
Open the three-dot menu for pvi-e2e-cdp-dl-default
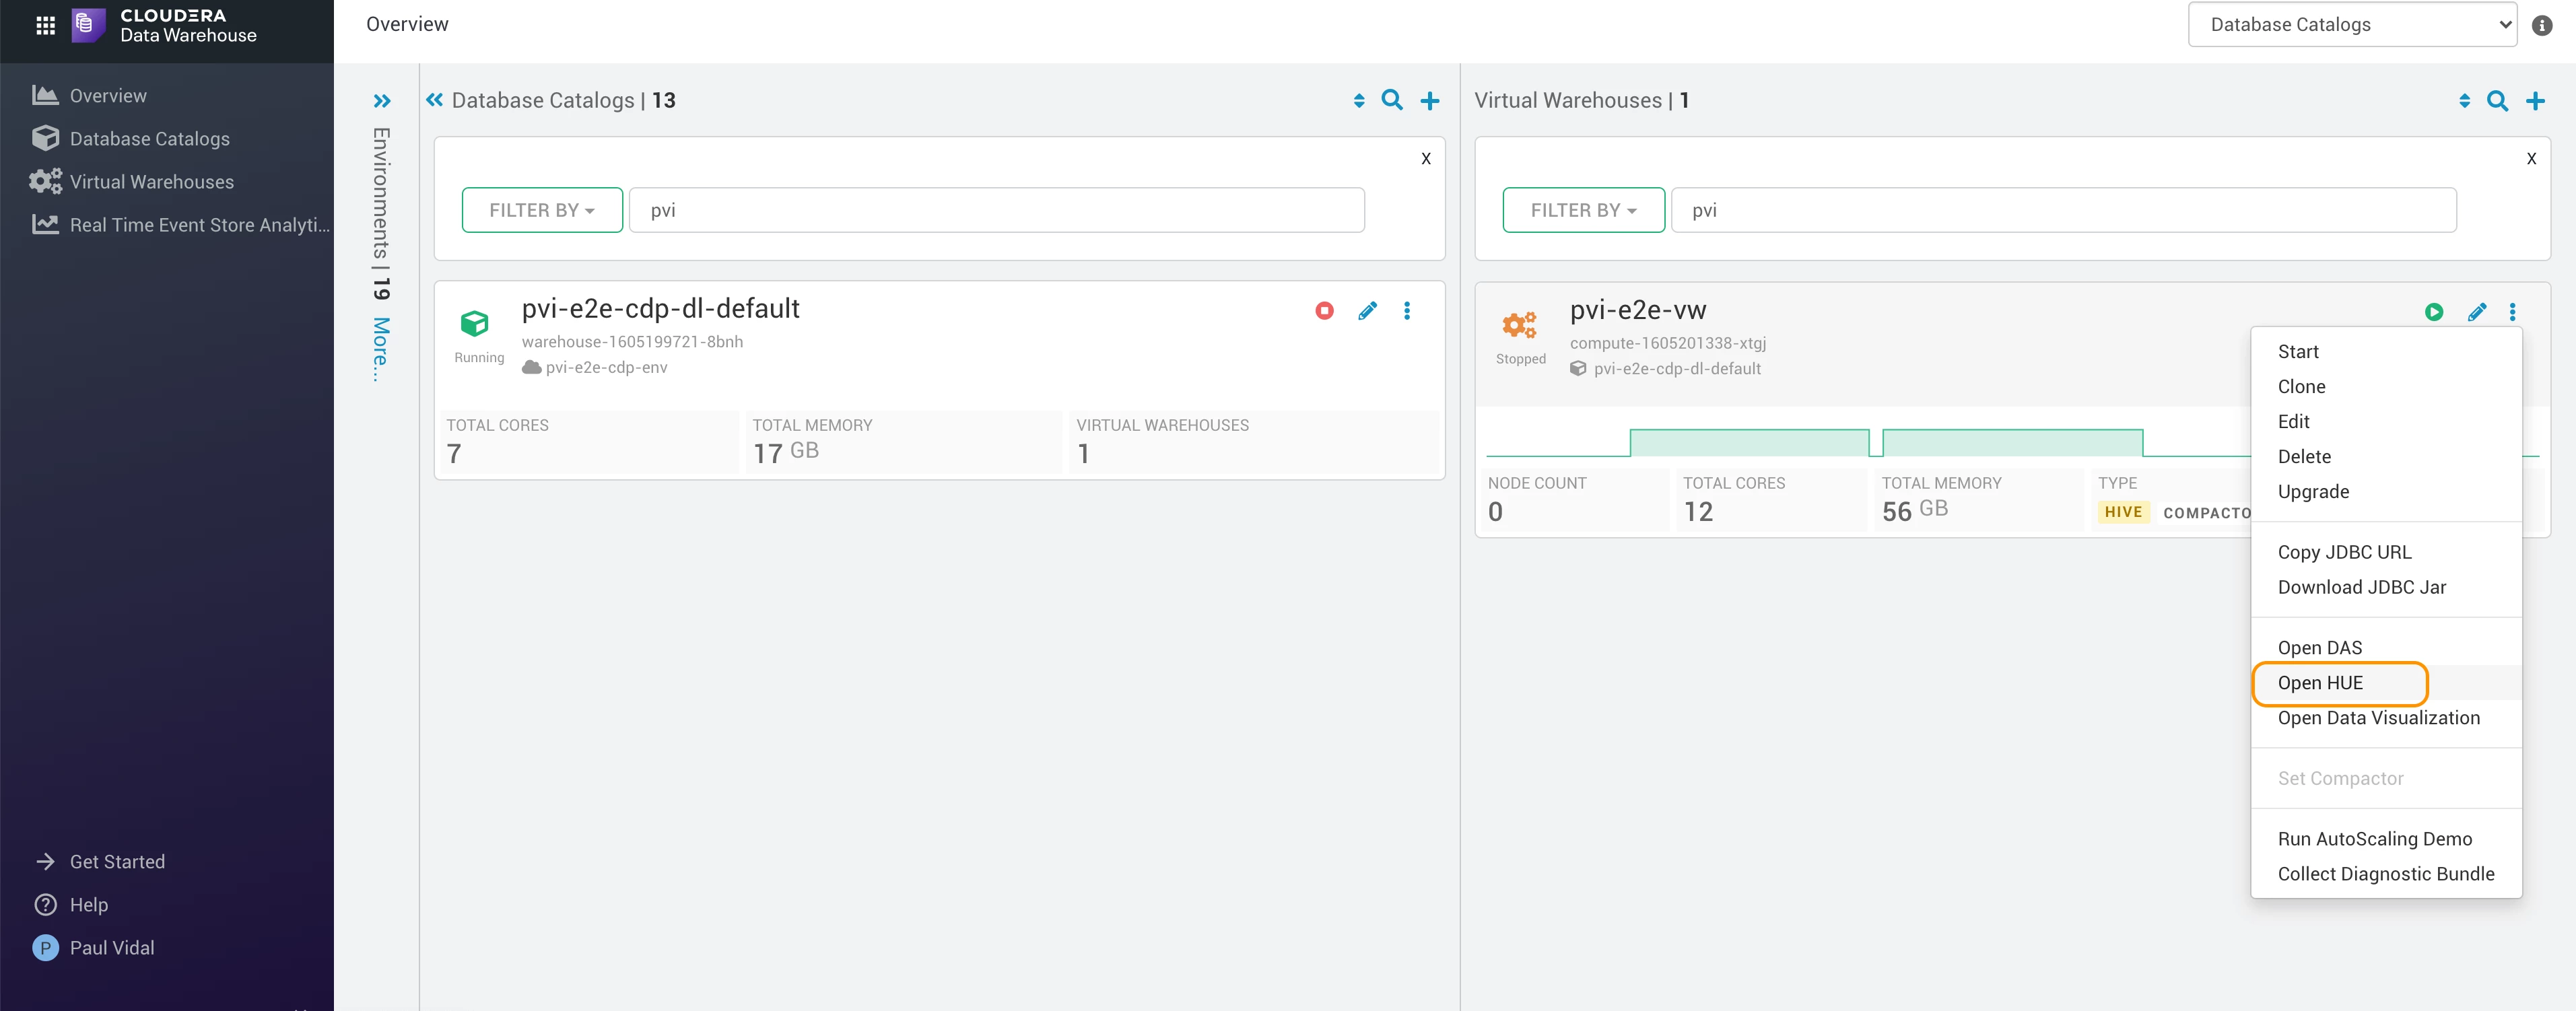pyautogui.click(x=1407, y=311)
